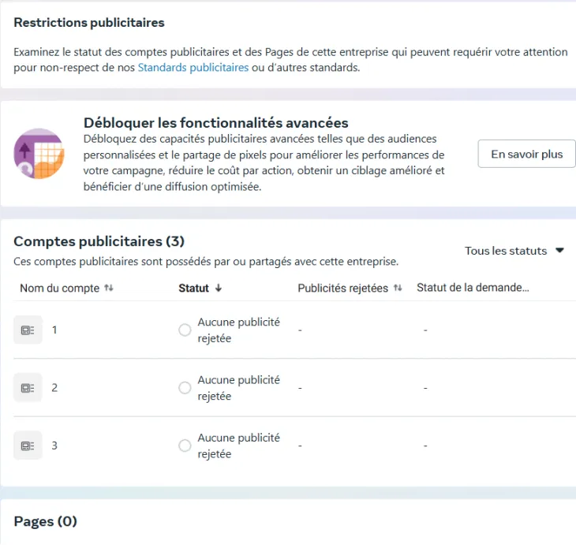This screenshot has height=548, width=576.
Task: Click the En savoir plus button
Action: 526,154
